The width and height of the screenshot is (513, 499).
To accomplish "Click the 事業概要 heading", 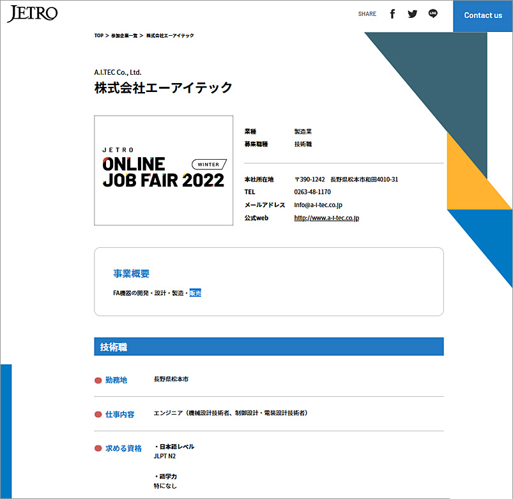I will [131, 273].
